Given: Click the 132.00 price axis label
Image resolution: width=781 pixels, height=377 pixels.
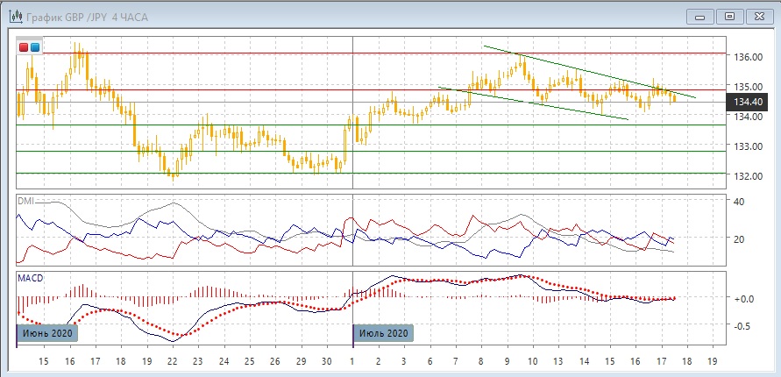Looking at the screenshot, I should click(745, 175).
